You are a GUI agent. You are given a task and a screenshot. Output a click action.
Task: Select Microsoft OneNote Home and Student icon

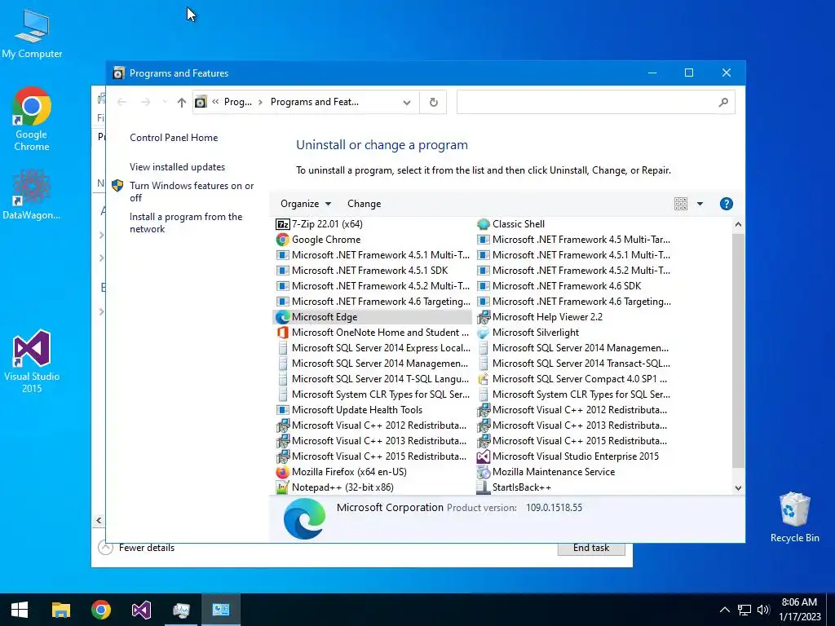283,333
